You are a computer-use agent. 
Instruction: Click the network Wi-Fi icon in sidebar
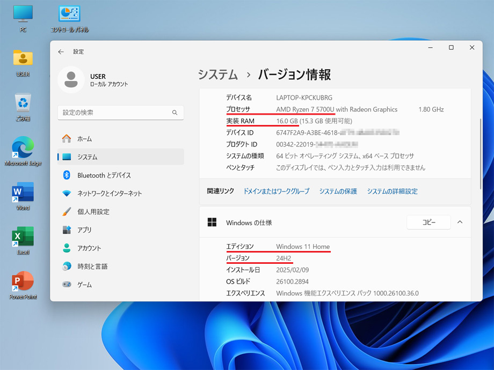[x=67, y=193]
